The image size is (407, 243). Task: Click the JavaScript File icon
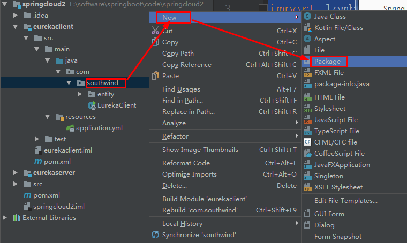pyautogui.click(x=307, y=119)
